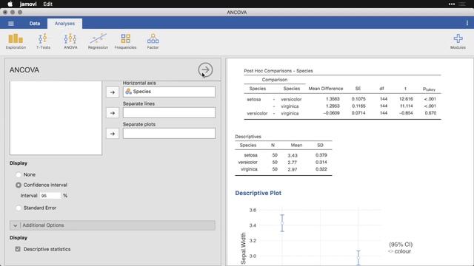Click the Separate lines drop box
This screenshot has width=474, height=266.
[169, 112]
